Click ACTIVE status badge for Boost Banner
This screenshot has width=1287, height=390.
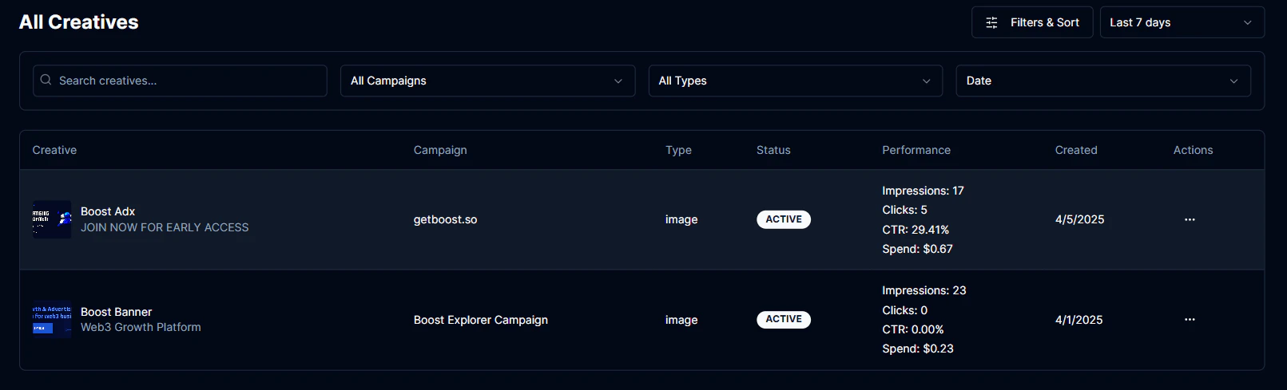pyautogui.click(x=784, y=319)
